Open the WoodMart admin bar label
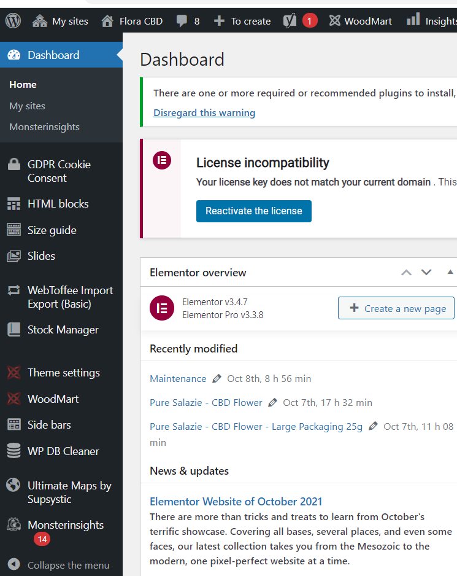457x576 pixels. pos(368,21)
